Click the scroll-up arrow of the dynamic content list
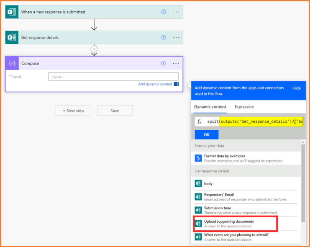 303,142
